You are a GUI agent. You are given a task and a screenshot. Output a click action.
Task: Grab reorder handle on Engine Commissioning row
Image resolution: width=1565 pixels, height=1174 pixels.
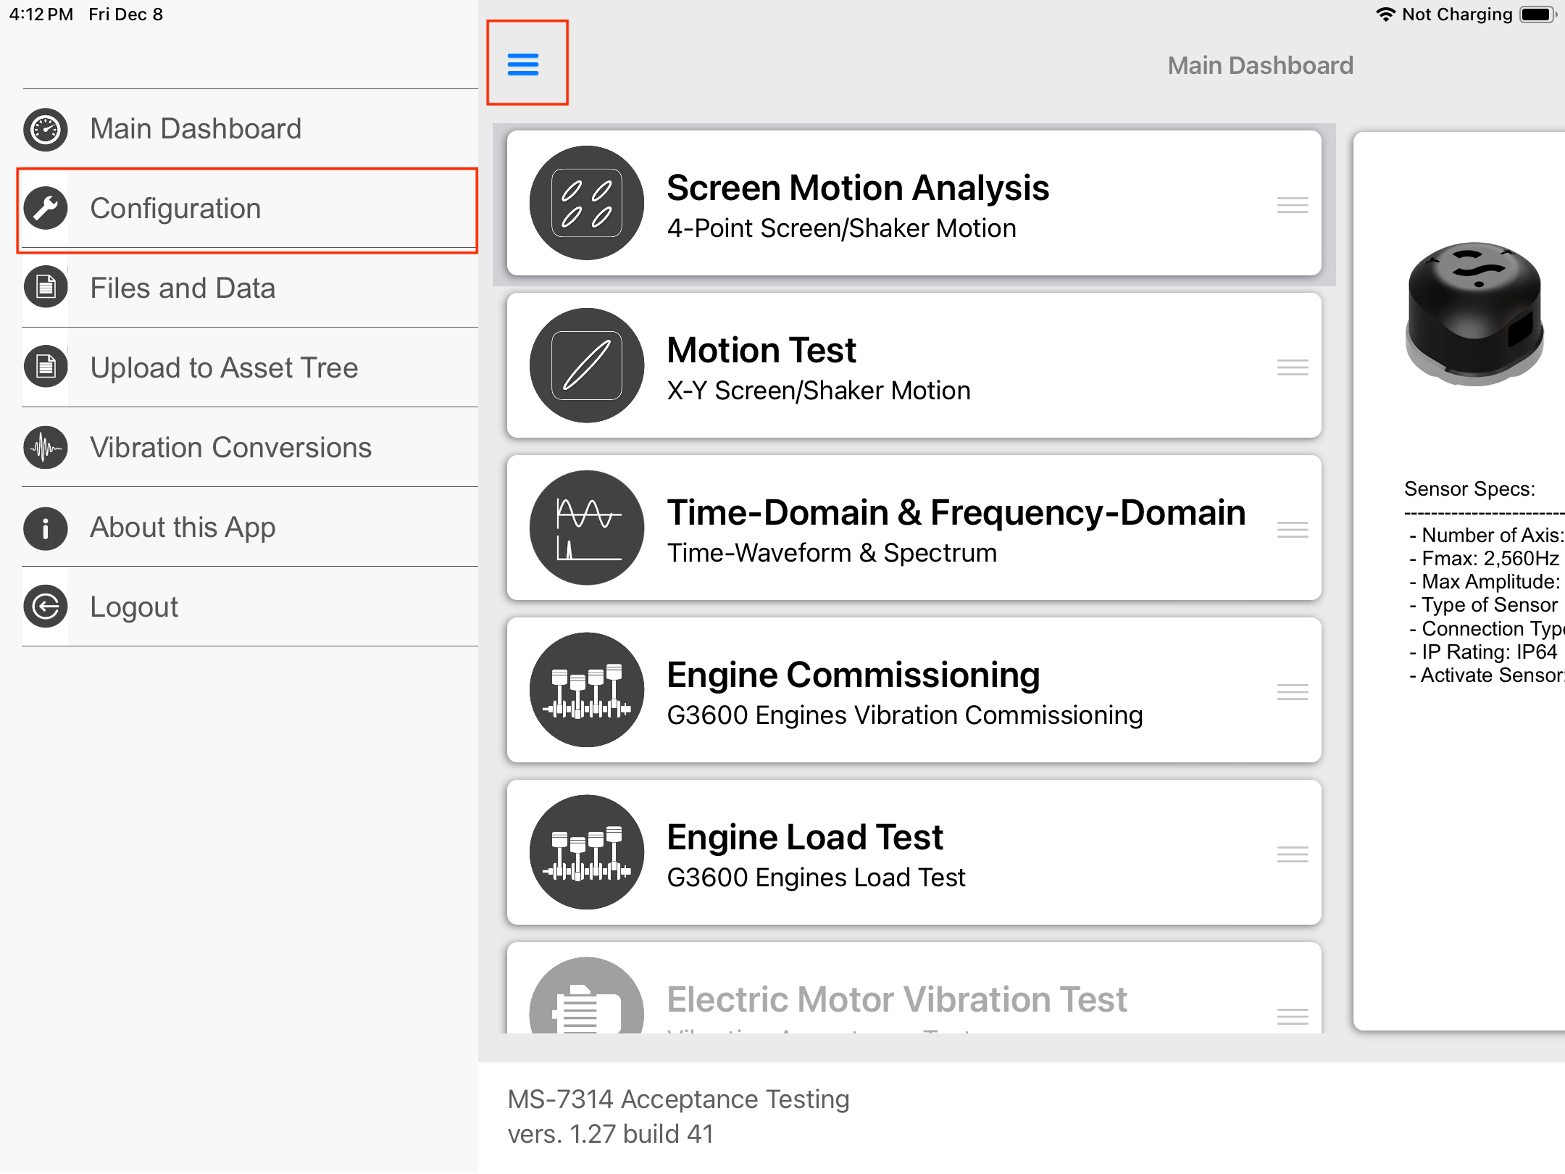1293,692
